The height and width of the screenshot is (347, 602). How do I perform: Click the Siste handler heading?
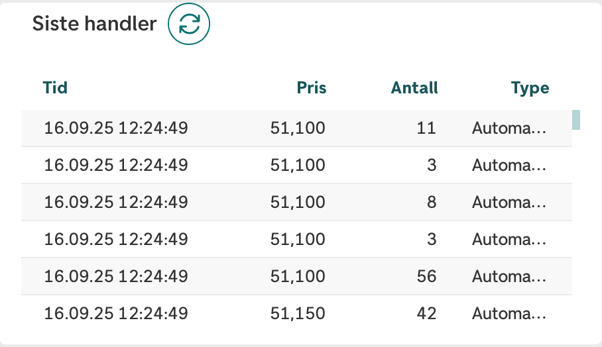94,24
